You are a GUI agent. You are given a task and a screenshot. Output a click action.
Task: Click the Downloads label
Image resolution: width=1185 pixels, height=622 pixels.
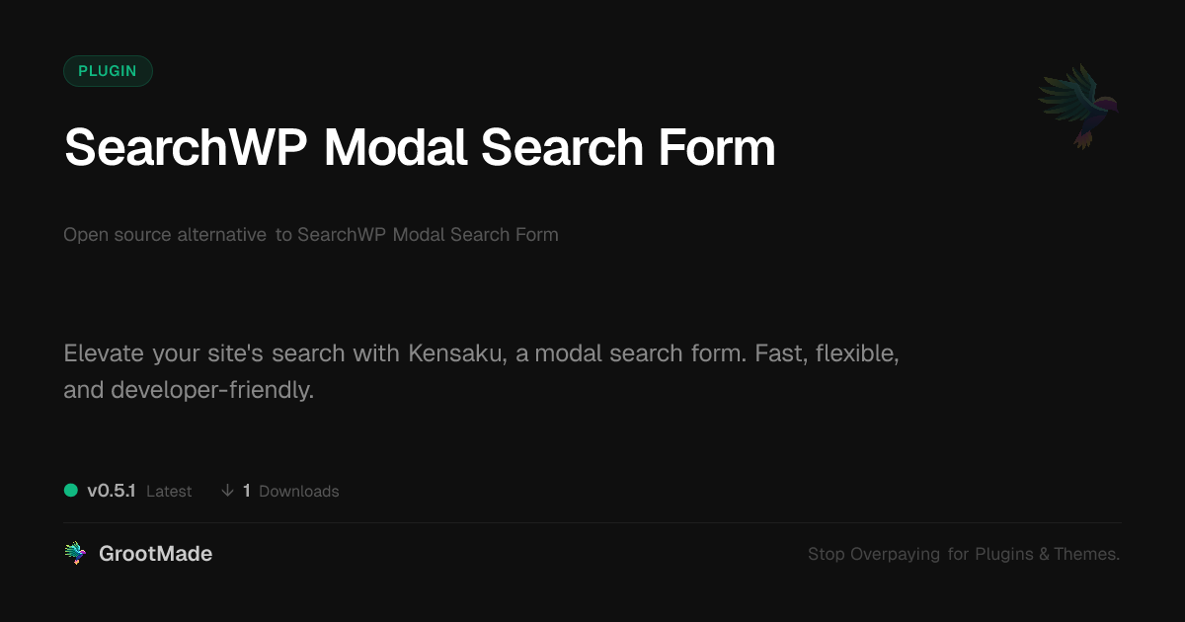click(298, 491)
